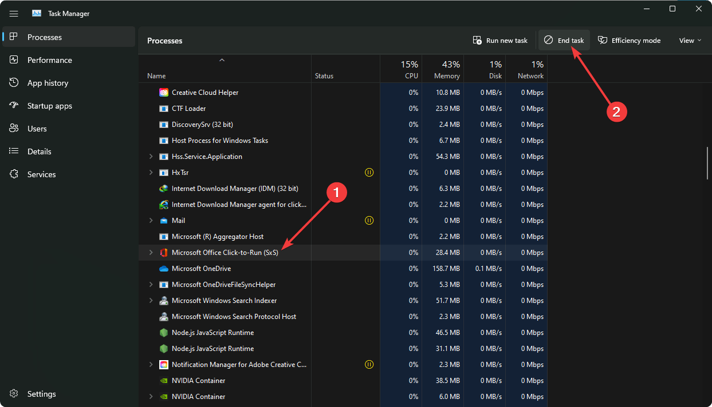712x407 pixels.
Task: Sort processes by the Name column
Action: coord(225,69)
